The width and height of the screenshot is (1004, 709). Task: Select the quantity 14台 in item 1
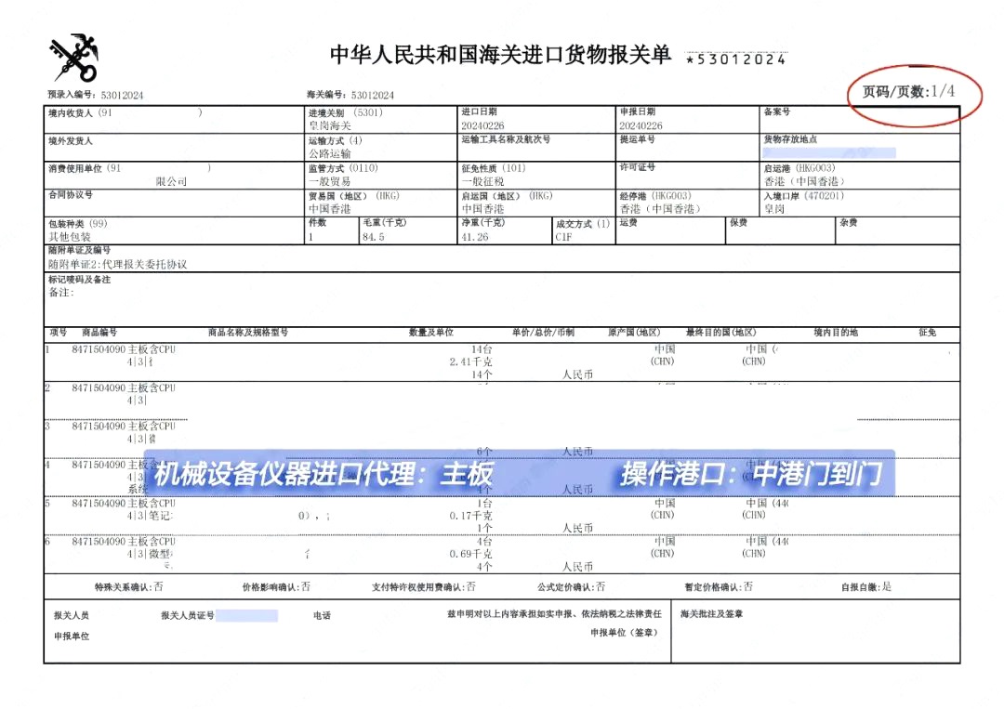[482, 349]
